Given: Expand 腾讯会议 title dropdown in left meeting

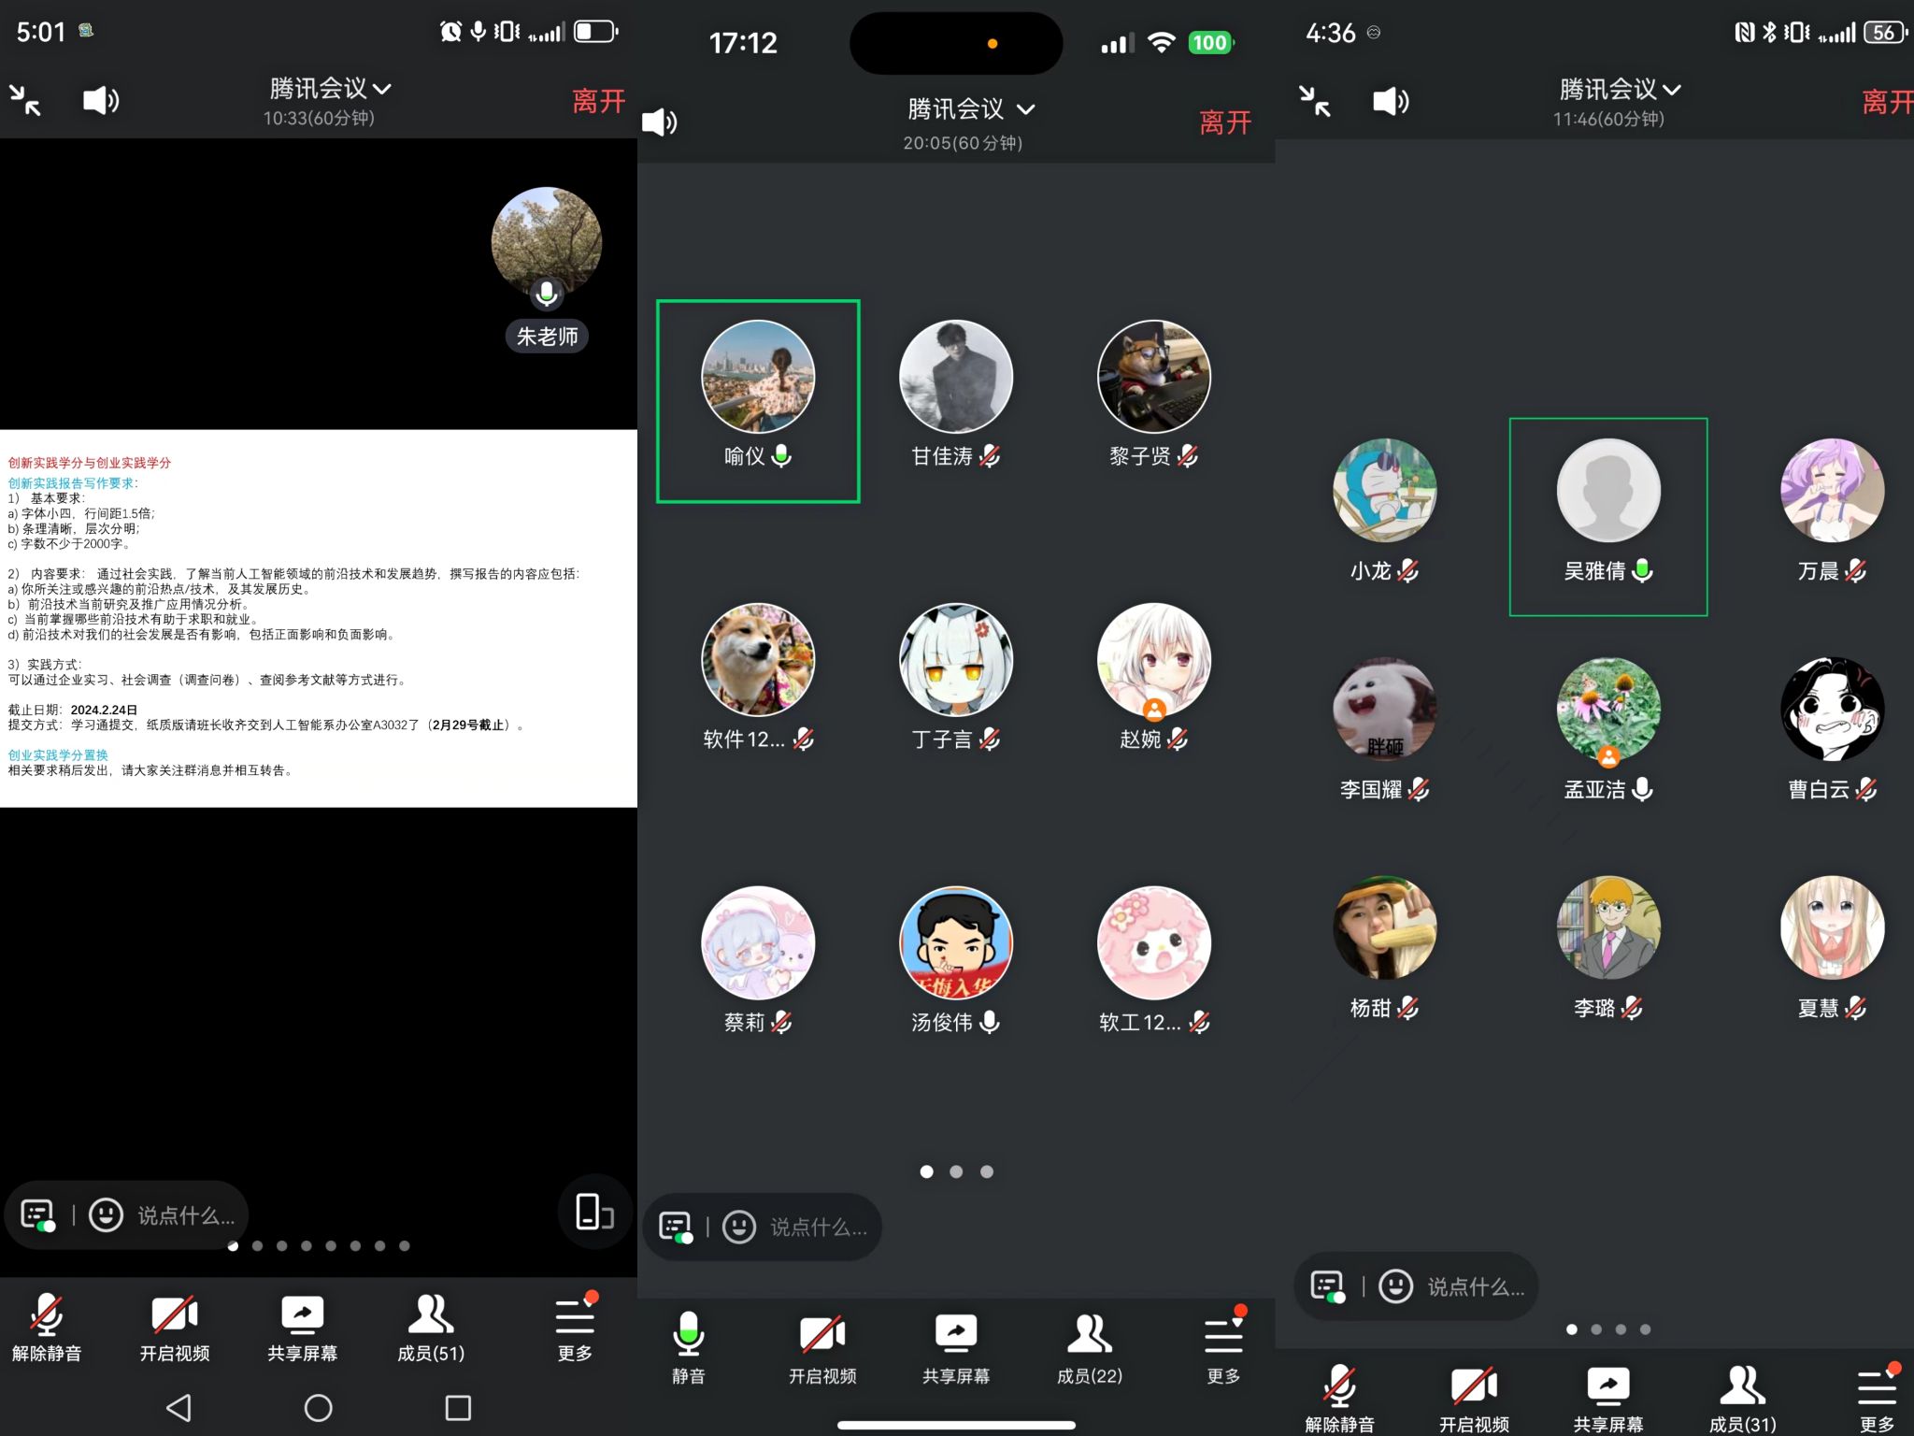Looking at the screenshot, I should [x=330, y=89].
